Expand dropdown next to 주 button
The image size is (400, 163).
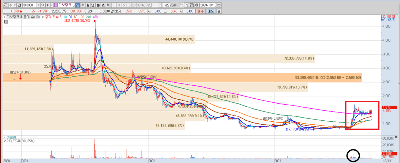15,5
